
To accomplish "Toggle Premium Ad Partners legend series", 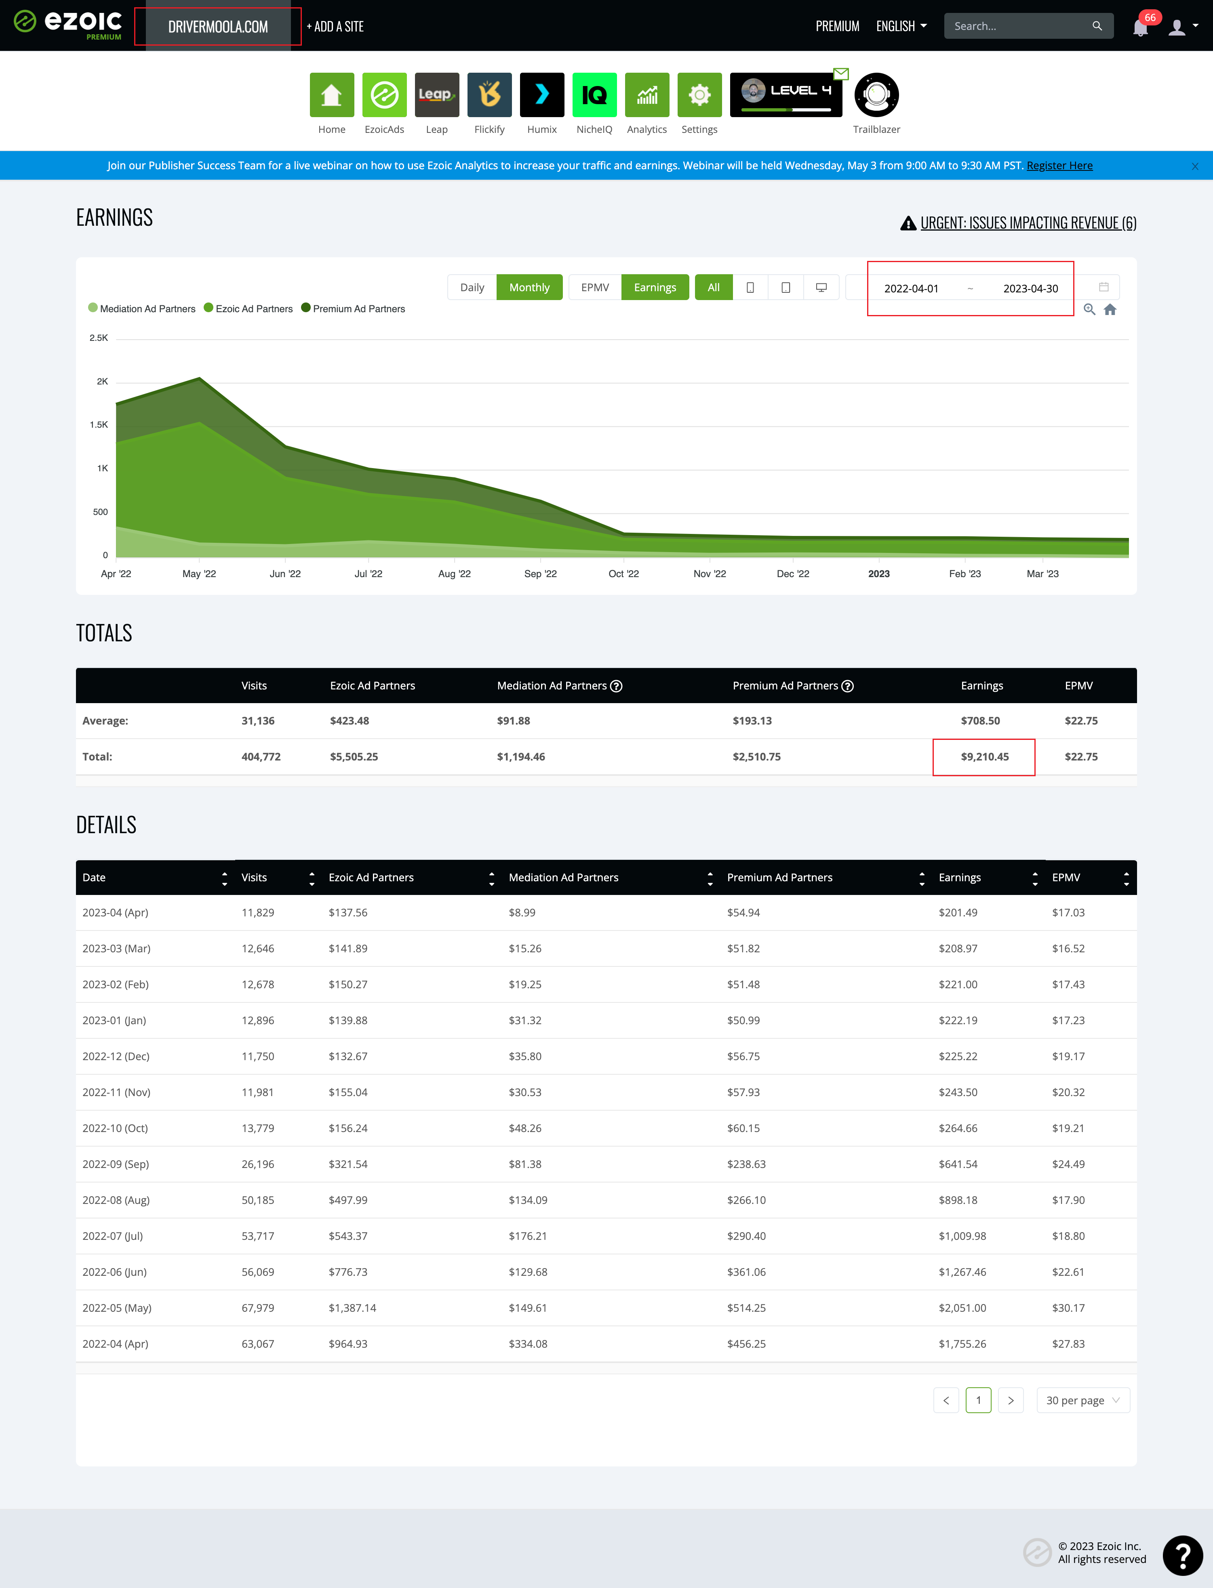I will coord(353,309).
